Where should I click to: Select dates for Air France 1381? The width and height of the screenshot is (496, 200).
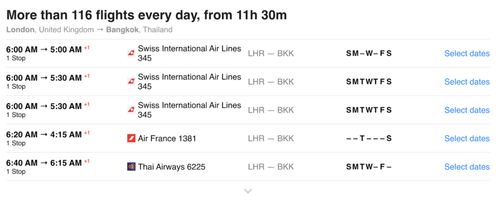click(466, 138)
